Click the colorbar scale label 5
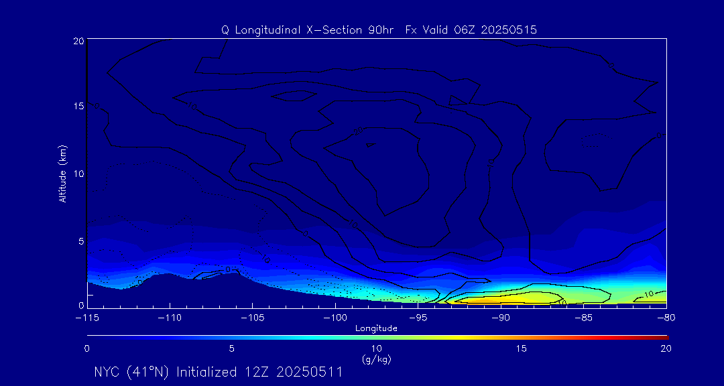The image size is (724, 386). pyautogui.click(x=232, y=349)
